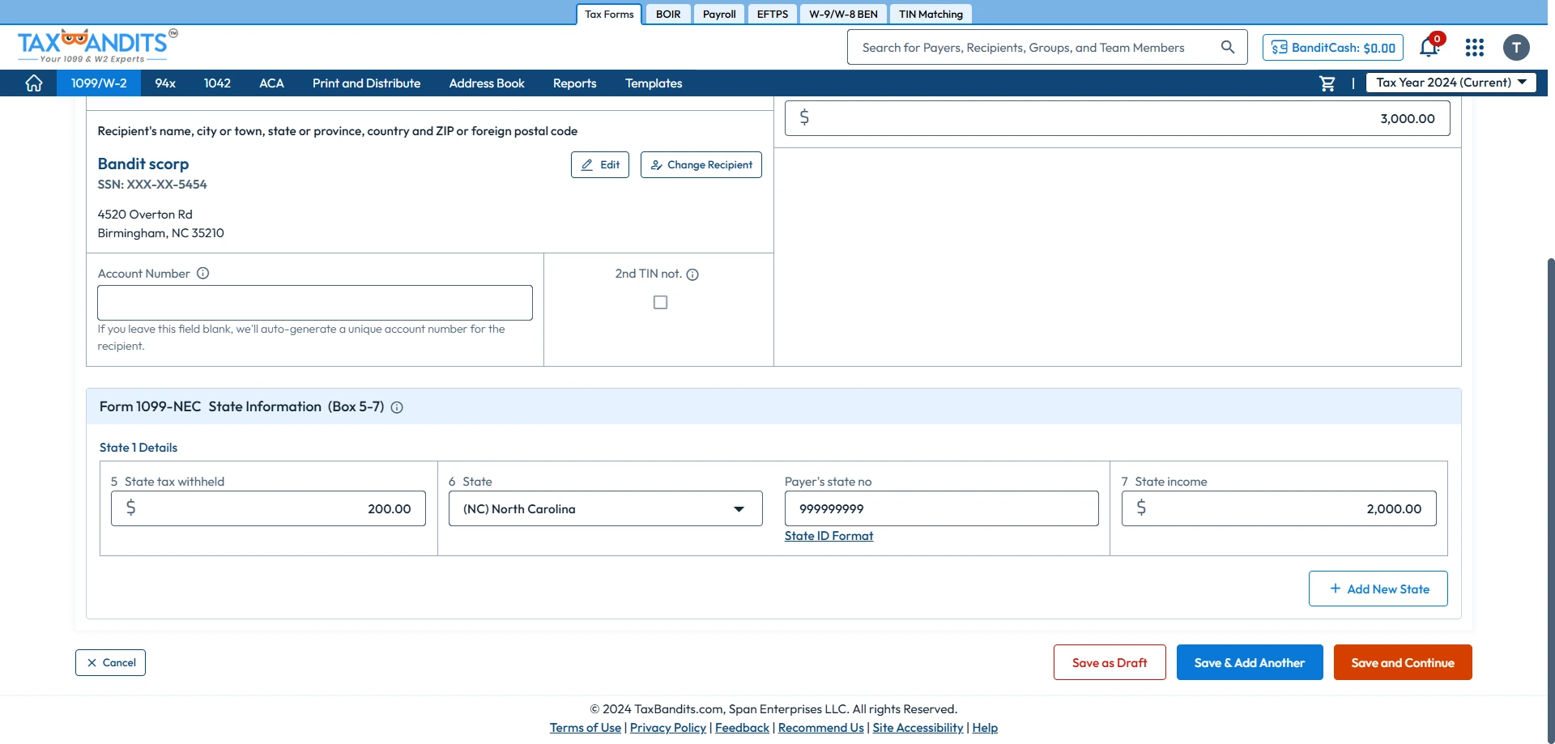Open the 1042 menu
The width and height of the screenshot is (1555, 744).
[x=217, y=83]
